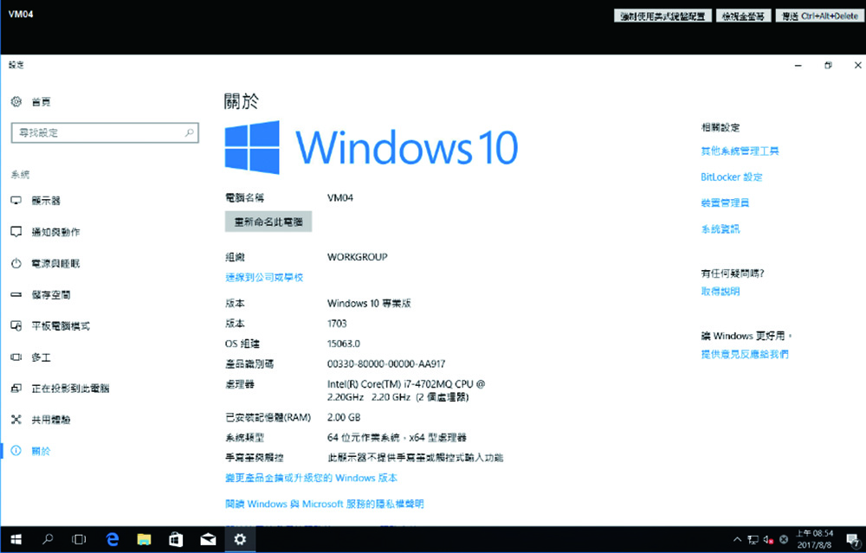The width and height of the screenshot is (866, 553).
Task: Select 顯示器 menu label
Action: point(46,200)
